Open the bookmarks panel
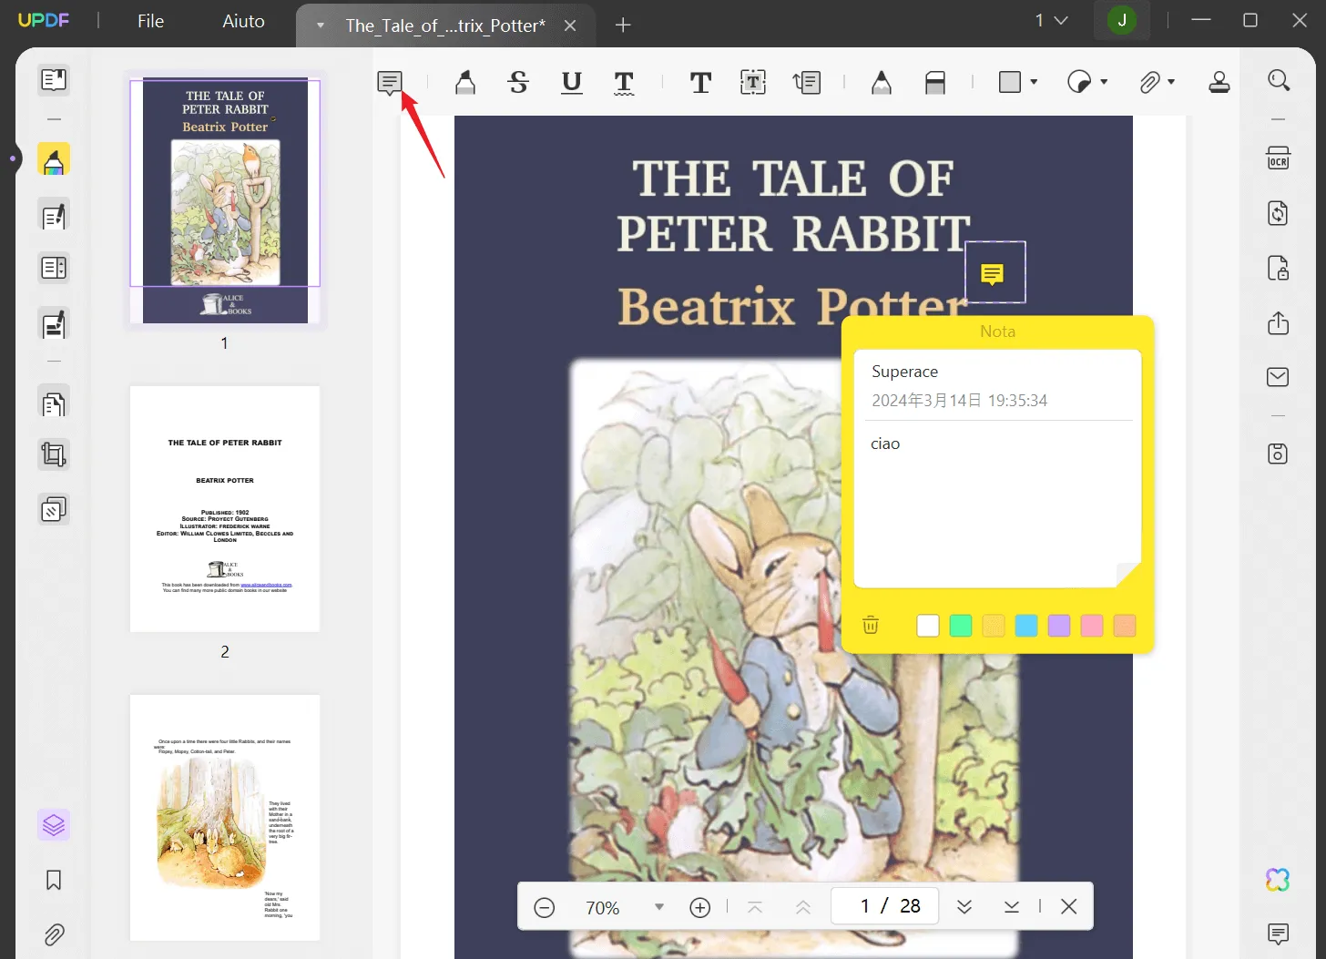The height and width of the screenshot is (959, 1326). point(54,880)
